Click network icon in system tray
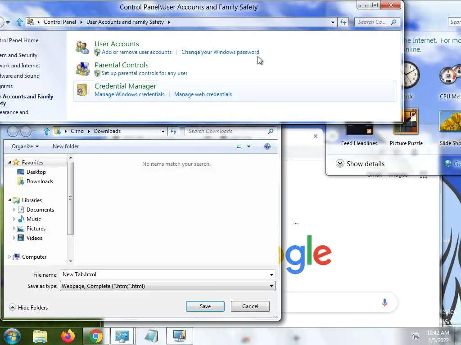Screen dimensions: 461x345 (x=416, y=336)
